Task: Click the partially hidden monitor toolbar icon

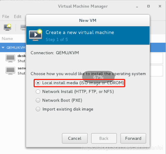Action: pyautogui.click(x=23, y=27)
